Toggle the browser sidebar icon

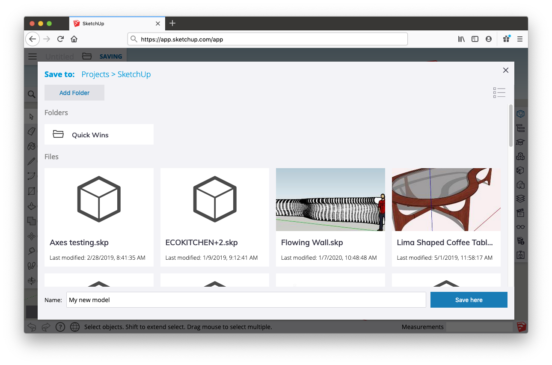[475, 39]
